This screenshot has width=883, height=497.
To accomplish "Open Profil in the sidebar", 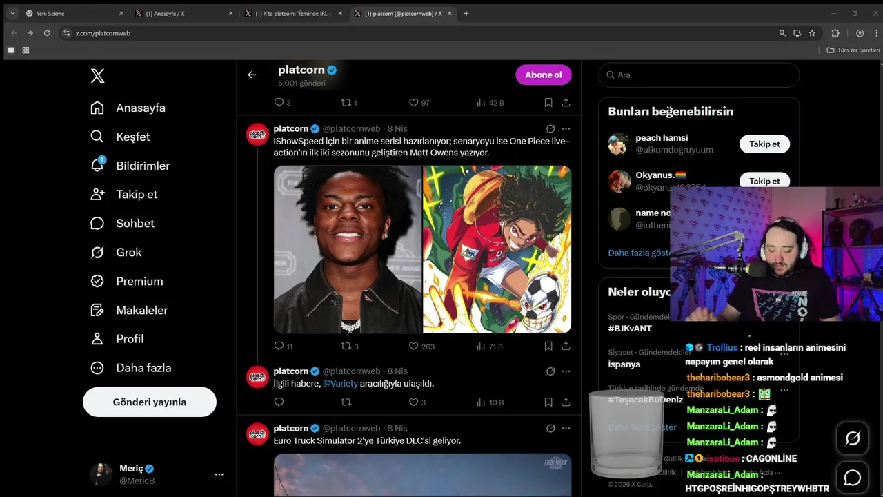I will coord(117,339).
